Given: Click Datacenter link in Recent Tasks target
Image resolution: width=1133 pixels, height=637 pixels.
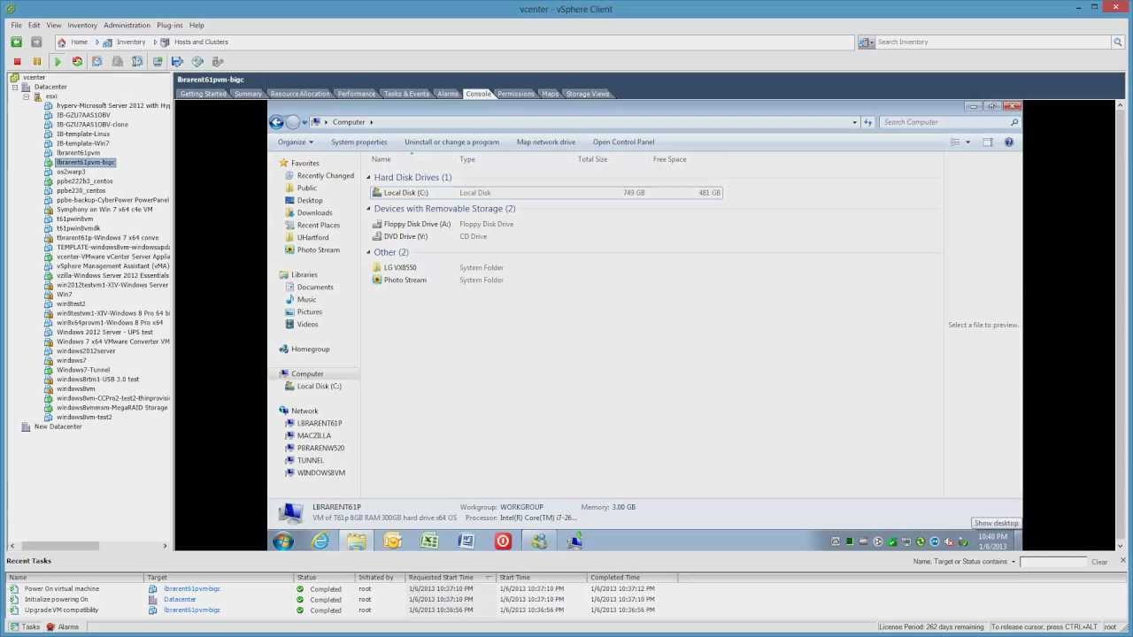Looking at the screenshot, I should pos(180,600).
